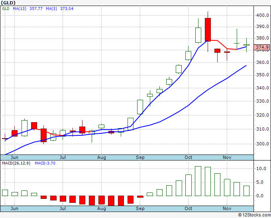Click the 310.0 price axis label
The width and height of the screenshot is (271, 218).
coord(263,129)
